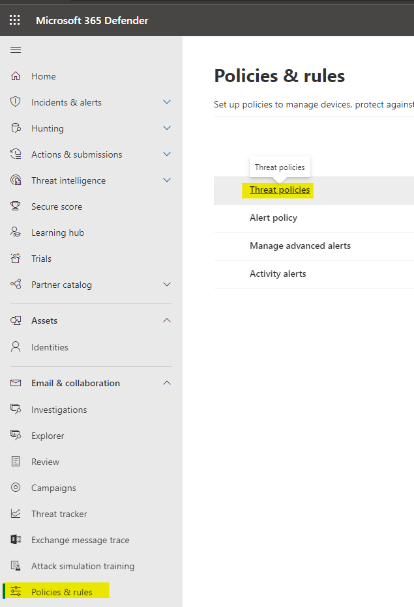This screenshot has width=414, height=607.
Task: Expand the Hunting chevron
Action: [x=167, y=128]
